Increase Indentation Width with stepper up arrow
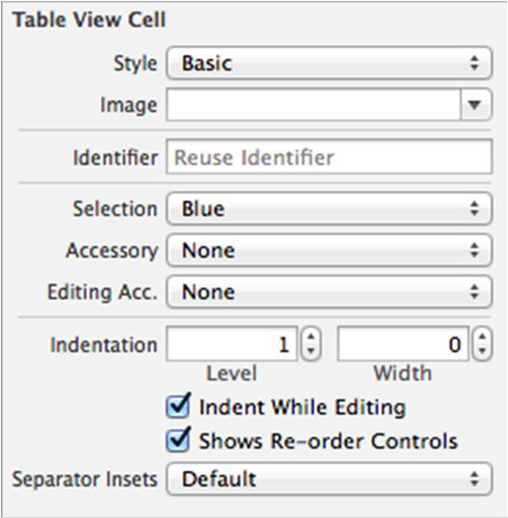Viewport: 508px width, 518px height. point(482,337)
